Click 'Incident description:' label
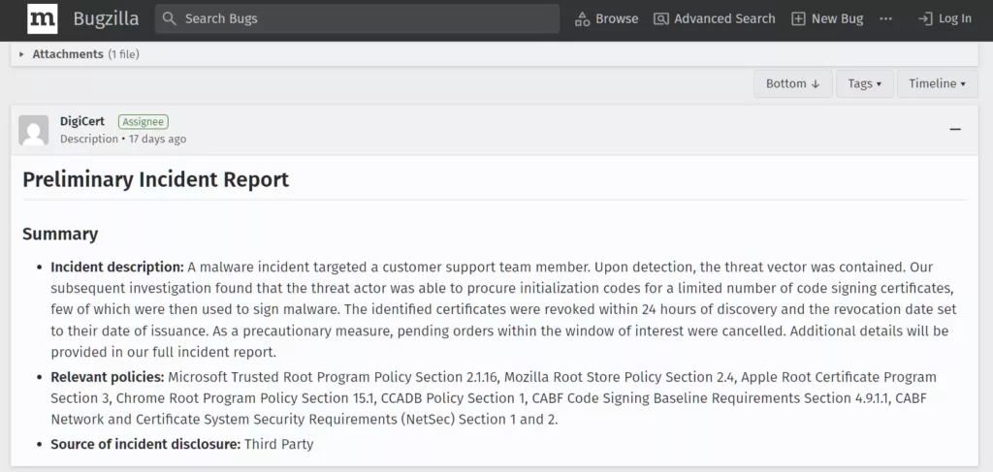The image size is (993, 472). click(x=117, y=267)
